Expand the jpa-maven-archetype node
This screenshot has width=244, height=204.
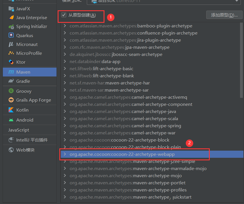point(65,47)
